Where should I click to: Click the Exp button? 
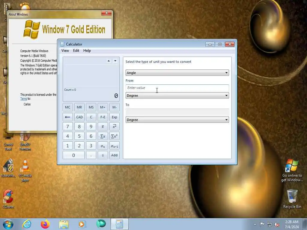[x=114, y=117]
